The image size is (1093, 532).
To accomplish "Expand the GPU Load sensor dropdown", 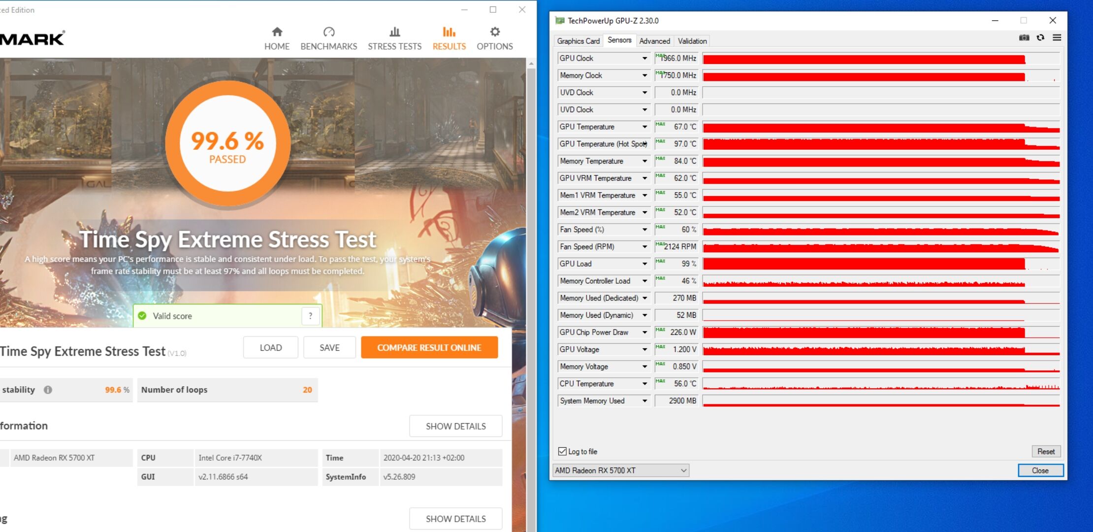I will (x=644, y=264).
